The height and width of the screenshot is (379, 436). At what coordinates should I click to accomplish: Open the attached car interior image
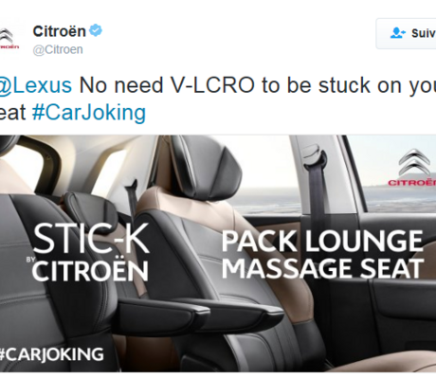pyautogui.click(x=218, y=254)
